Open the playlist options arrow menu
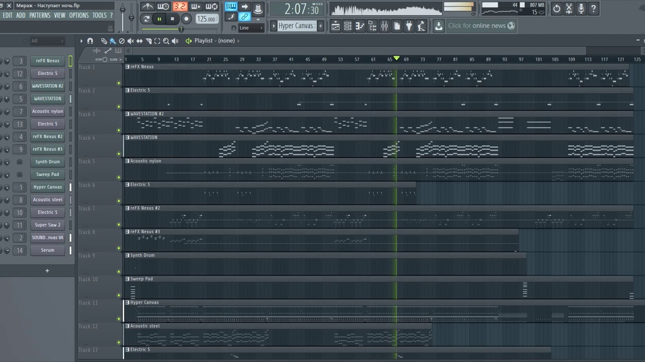This screenshot has height=362, width=645. click(x=81, y=41)
